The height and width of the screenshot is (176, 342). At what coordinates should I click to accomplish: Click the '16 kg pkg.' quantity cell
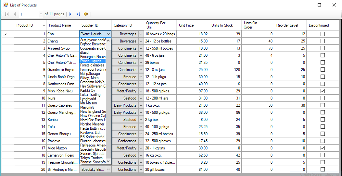(160, 155)
